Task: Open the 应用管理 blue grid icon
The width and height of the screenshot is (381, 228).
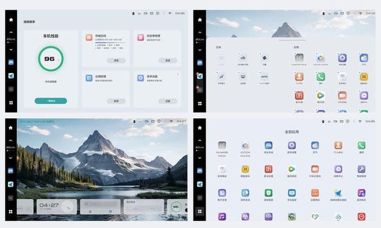Action: coord(89,78)
